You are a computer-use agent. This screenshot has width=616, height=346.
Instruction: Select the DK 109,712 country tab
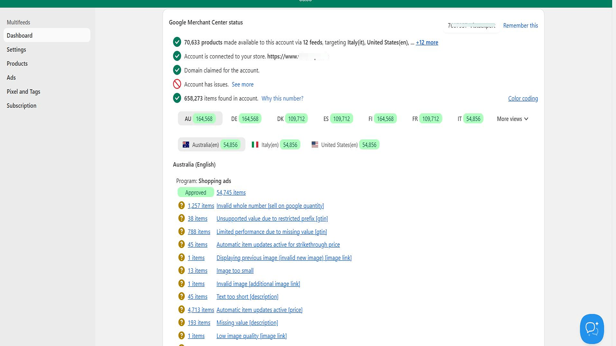(292, 118)
